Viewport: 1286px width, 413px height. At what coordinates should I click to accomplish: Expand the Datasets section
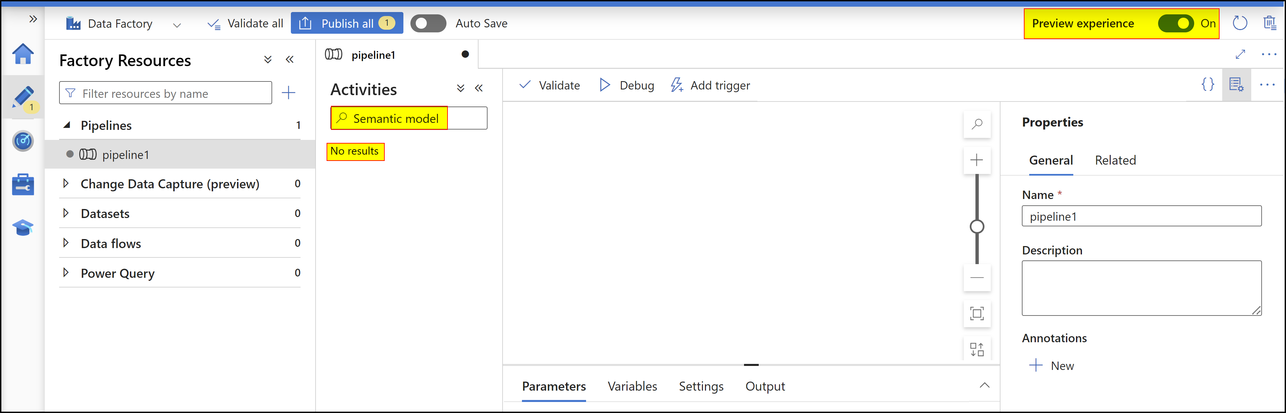(x=67, y=213)
